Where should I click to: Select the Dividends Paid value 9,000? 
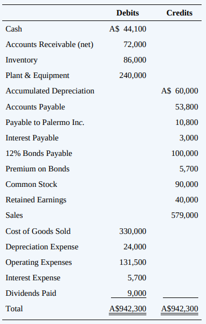[x=137, y=293]
